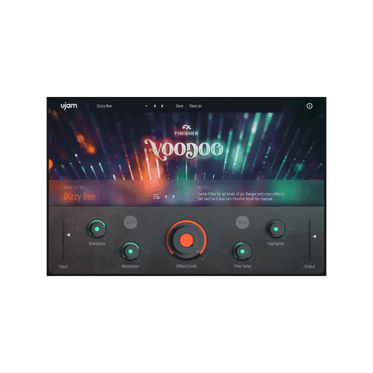
Task: Select the Dizzy Bee preset name field
Action: pyautogui.click(x=104, y=106)
